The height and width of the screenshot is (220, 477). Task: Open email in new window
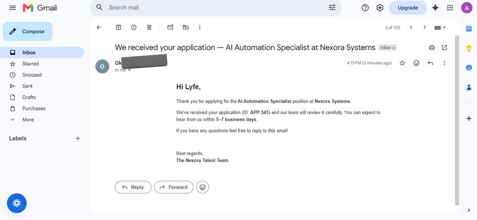[x=444, y=48]
